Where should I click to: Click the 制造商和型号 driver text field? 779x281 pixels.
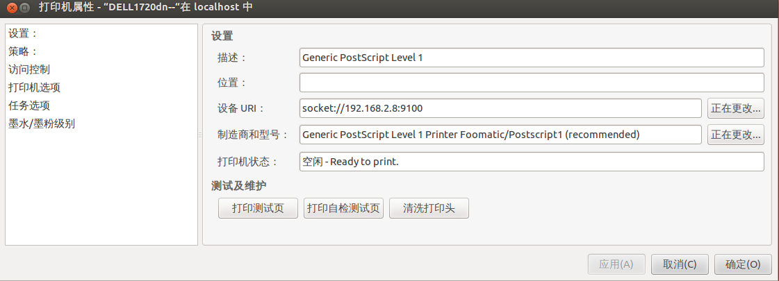click(x=500, y=135)
